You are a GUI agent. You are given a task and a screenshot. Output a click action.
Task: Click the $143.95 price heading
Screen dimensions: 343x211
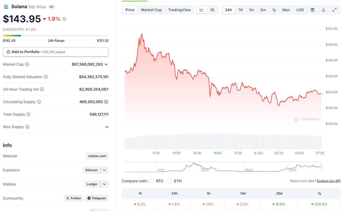[22, 19]
